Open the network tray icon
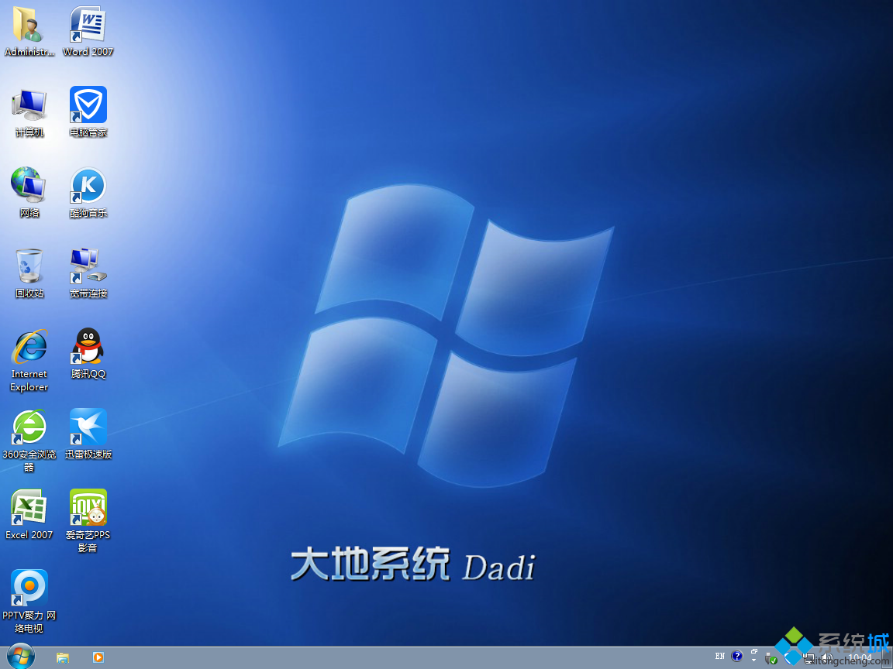 click(x=809, y=658)
